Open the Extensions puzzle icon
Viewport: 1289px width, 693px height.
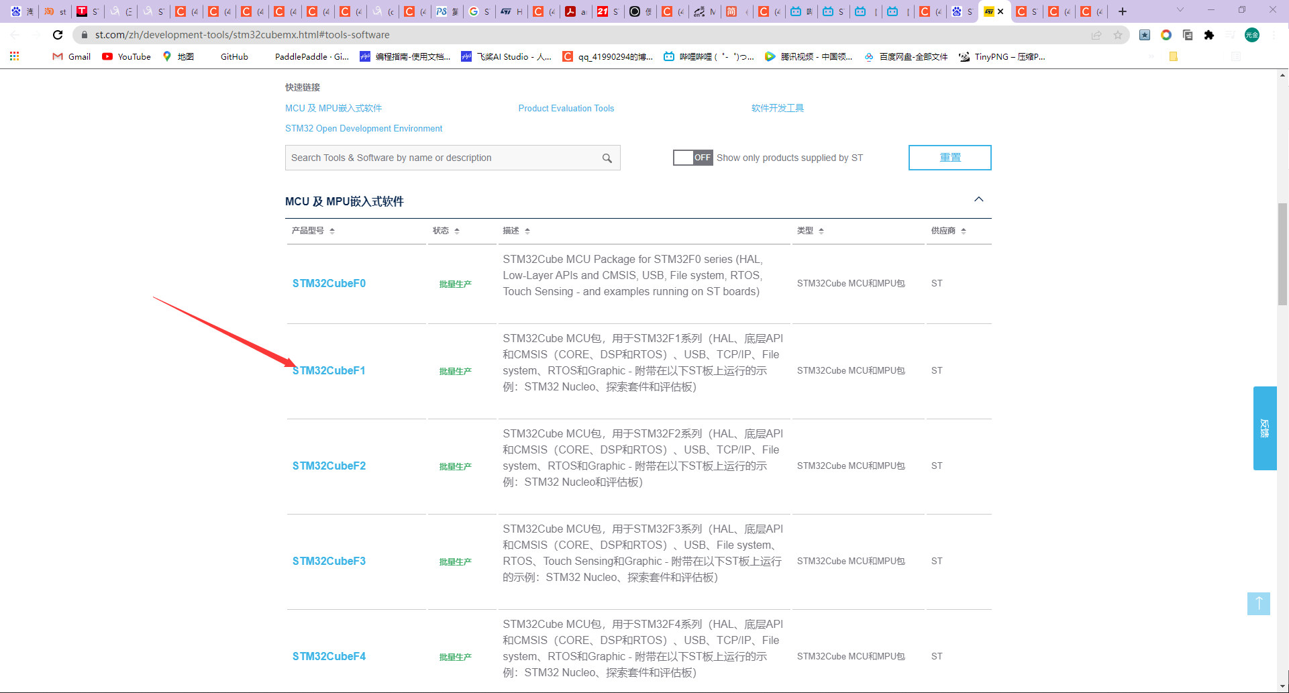[x=1209, y=35]
